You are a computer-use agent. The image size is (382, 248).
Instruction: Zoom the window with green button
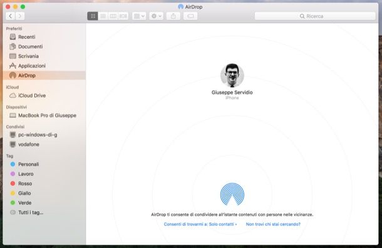click(23, 7)
